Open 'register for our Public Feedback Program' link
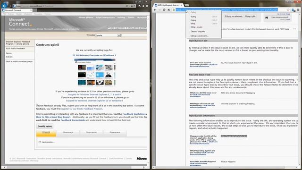 pos(82,109)
